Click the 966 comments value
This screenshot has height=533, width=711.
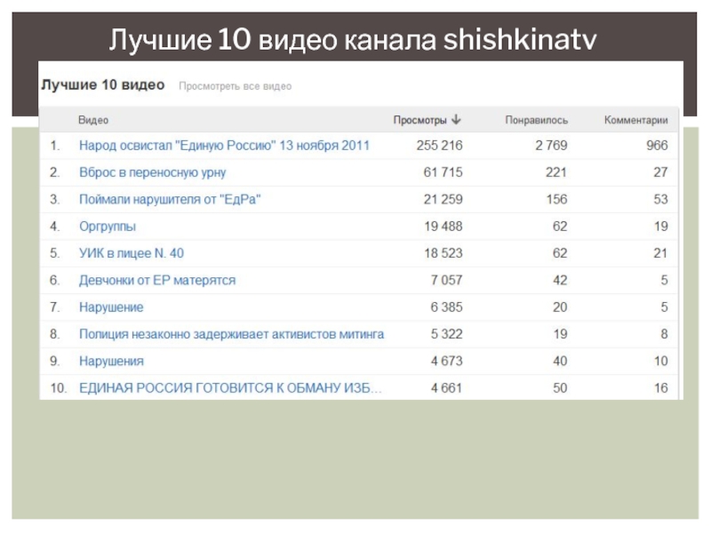[x=656, y=145]
